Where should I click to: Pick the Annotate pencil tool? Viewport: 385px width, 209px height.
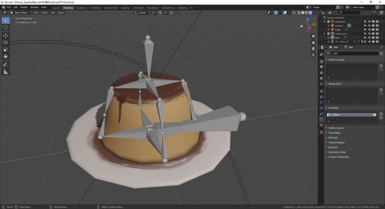click(6, 65)
